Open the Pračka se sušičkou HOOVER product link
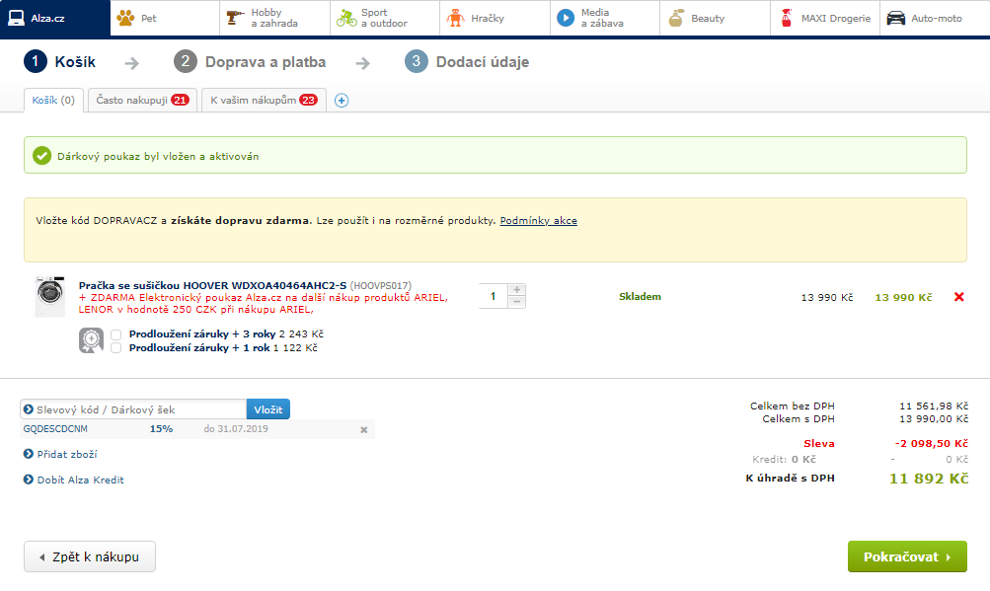The image size is (990, 591). click(x=213, y=285)
